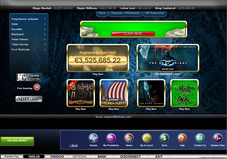Switch to the Home tab

tap(102, 13)
